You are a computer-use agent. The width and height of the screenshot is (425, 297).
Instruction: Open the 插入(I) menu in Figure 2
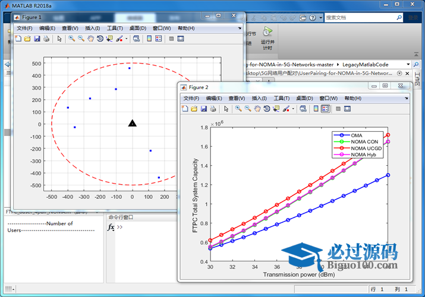(x=259, y=98)
